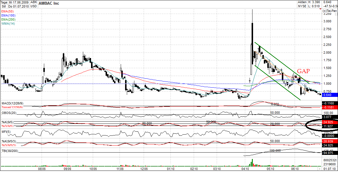Viewport: 338px width, 181px height.
Task: Click the MFI(5) indicator label
Action: tap(6, 132)
